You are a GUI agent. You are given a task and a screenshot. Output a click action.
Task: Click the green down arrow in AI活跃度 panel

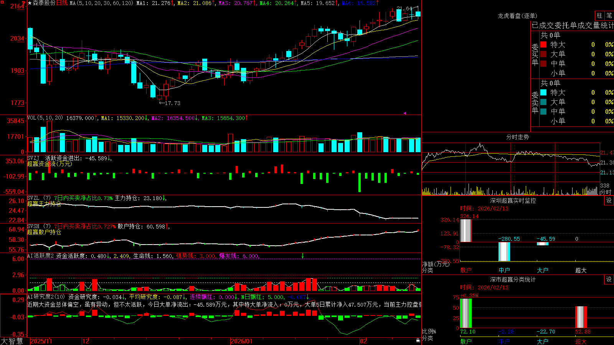tap(302, 256)
